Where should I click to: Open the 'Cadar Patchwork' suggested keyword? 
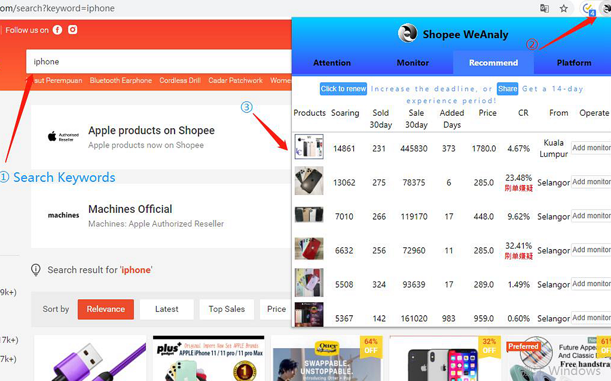(x=235, y=80)
